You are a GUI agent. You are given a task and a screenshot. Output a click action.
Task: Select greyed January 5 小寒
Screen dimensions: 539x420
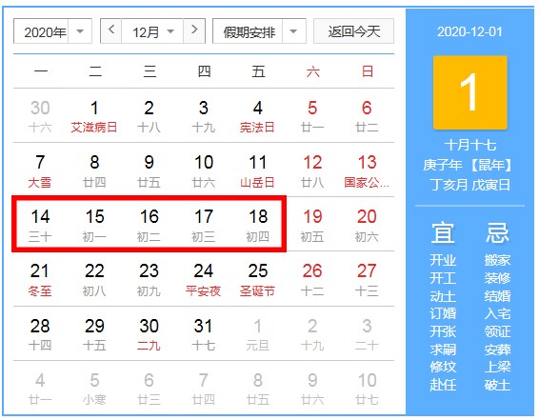(x=94, y=389)
